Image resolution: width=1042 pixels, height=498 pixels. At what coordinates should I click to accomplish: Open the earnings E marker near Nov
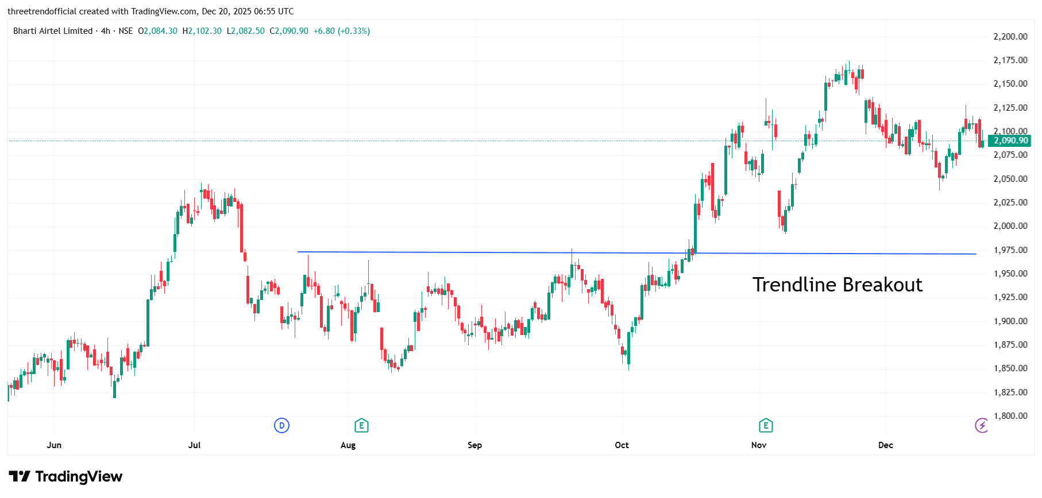(x=766, y=425)
